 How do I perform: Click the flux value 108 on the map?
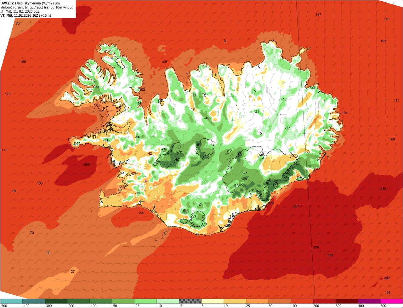point(164,62)
